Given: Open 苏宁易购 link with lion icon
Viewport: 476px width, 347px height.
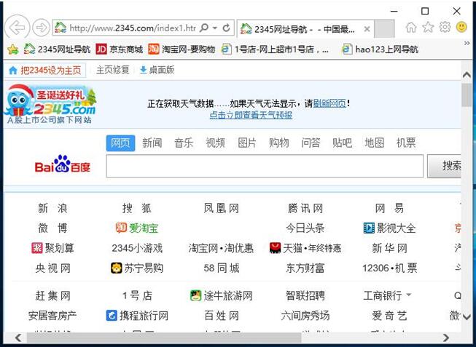Looking at the screenshot, I should point(136,268).
